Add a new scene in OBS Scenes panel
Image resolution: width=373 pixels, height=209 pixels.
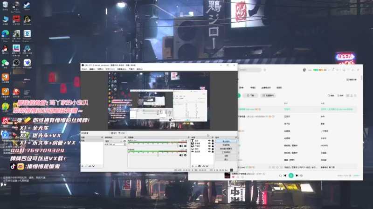[83, 166]
